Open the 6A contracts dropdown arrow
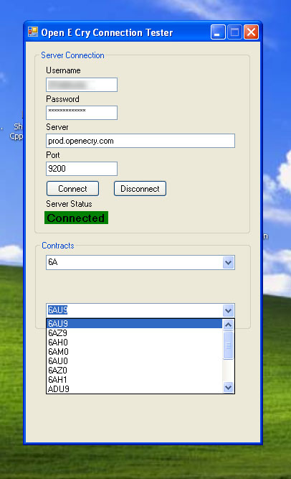This screenshot has height=479, width=291. [228, 262]
